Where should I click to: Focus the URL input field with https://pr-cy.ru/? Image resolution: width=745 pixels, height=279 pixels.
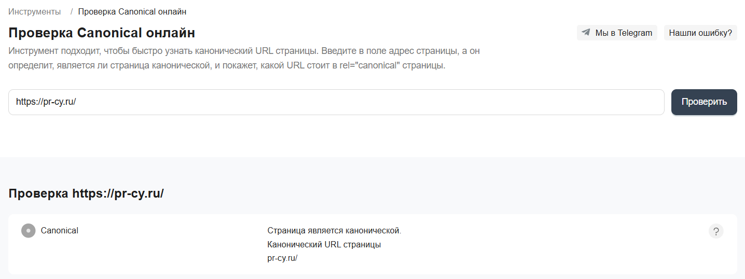(336, 102)
